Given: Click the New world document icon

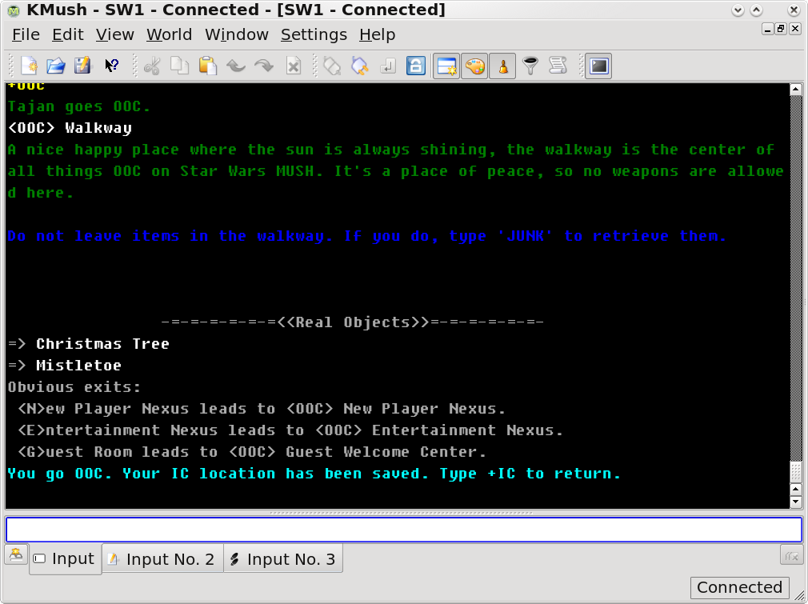Looking at the screenshot, I should (x=29, y=66).
